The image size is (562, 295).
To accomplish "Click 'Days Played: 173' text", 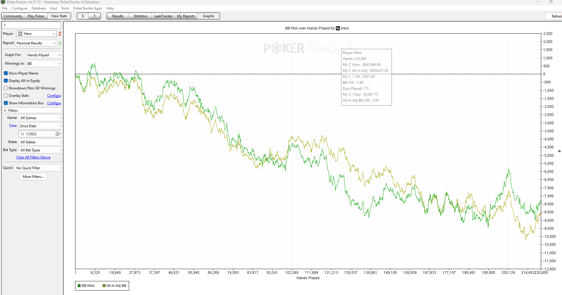I will [356, 88].
